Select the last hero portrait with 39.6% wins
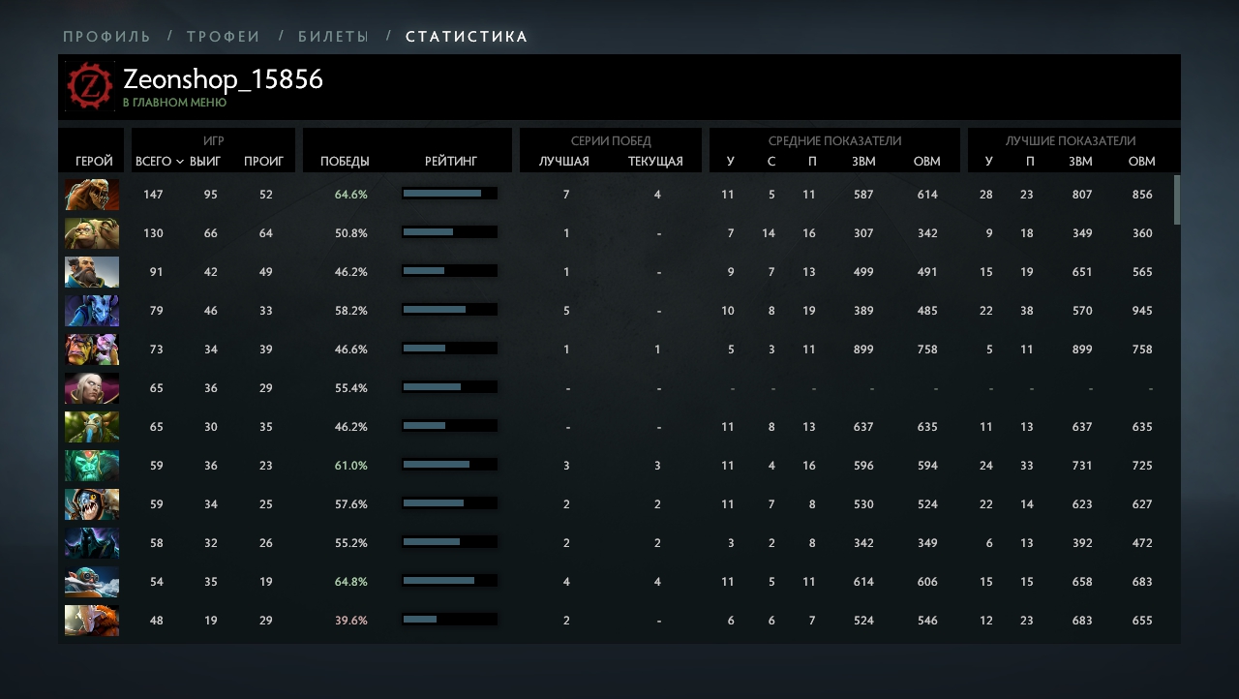1239x699 pixels. click(92, 621)
